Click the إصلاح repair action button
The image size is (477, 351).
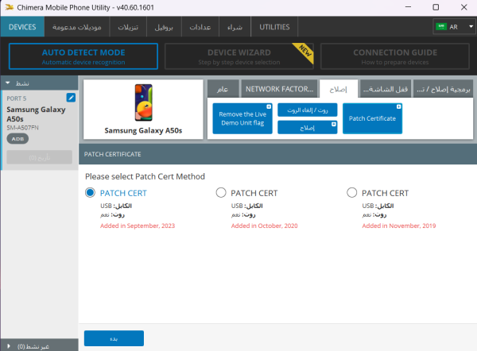coord(308,127)
